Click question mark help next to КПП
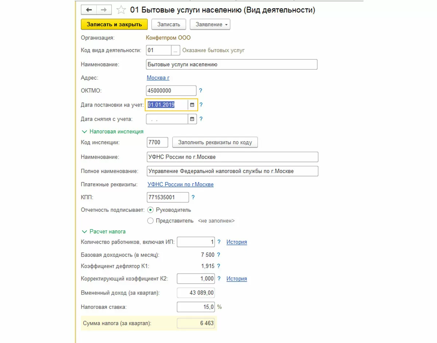Image resolution: width=437 pixels, height=343 pixels. point(193,198)
